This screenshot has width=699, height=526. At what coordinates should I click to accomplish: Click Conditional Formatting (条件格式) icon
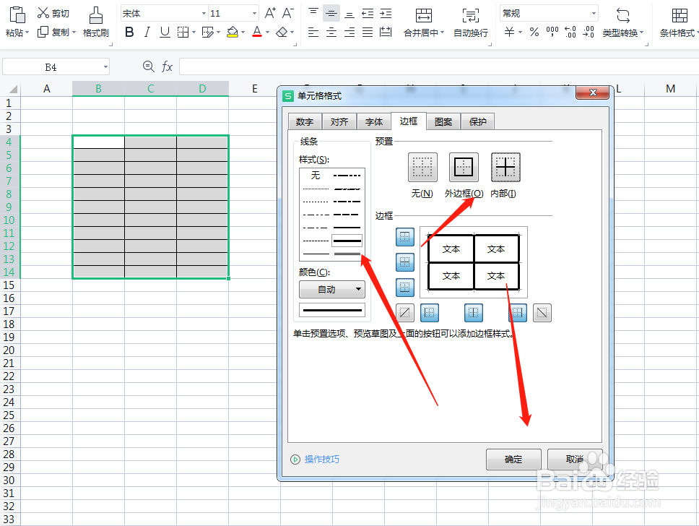click(x=680, y=16)
